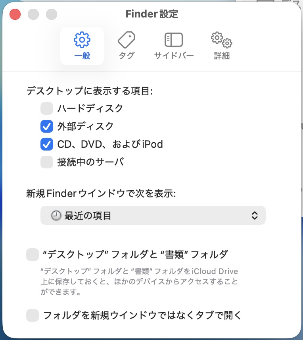Switch to the タグ tab label
The image size is (303, 340).
127,56
